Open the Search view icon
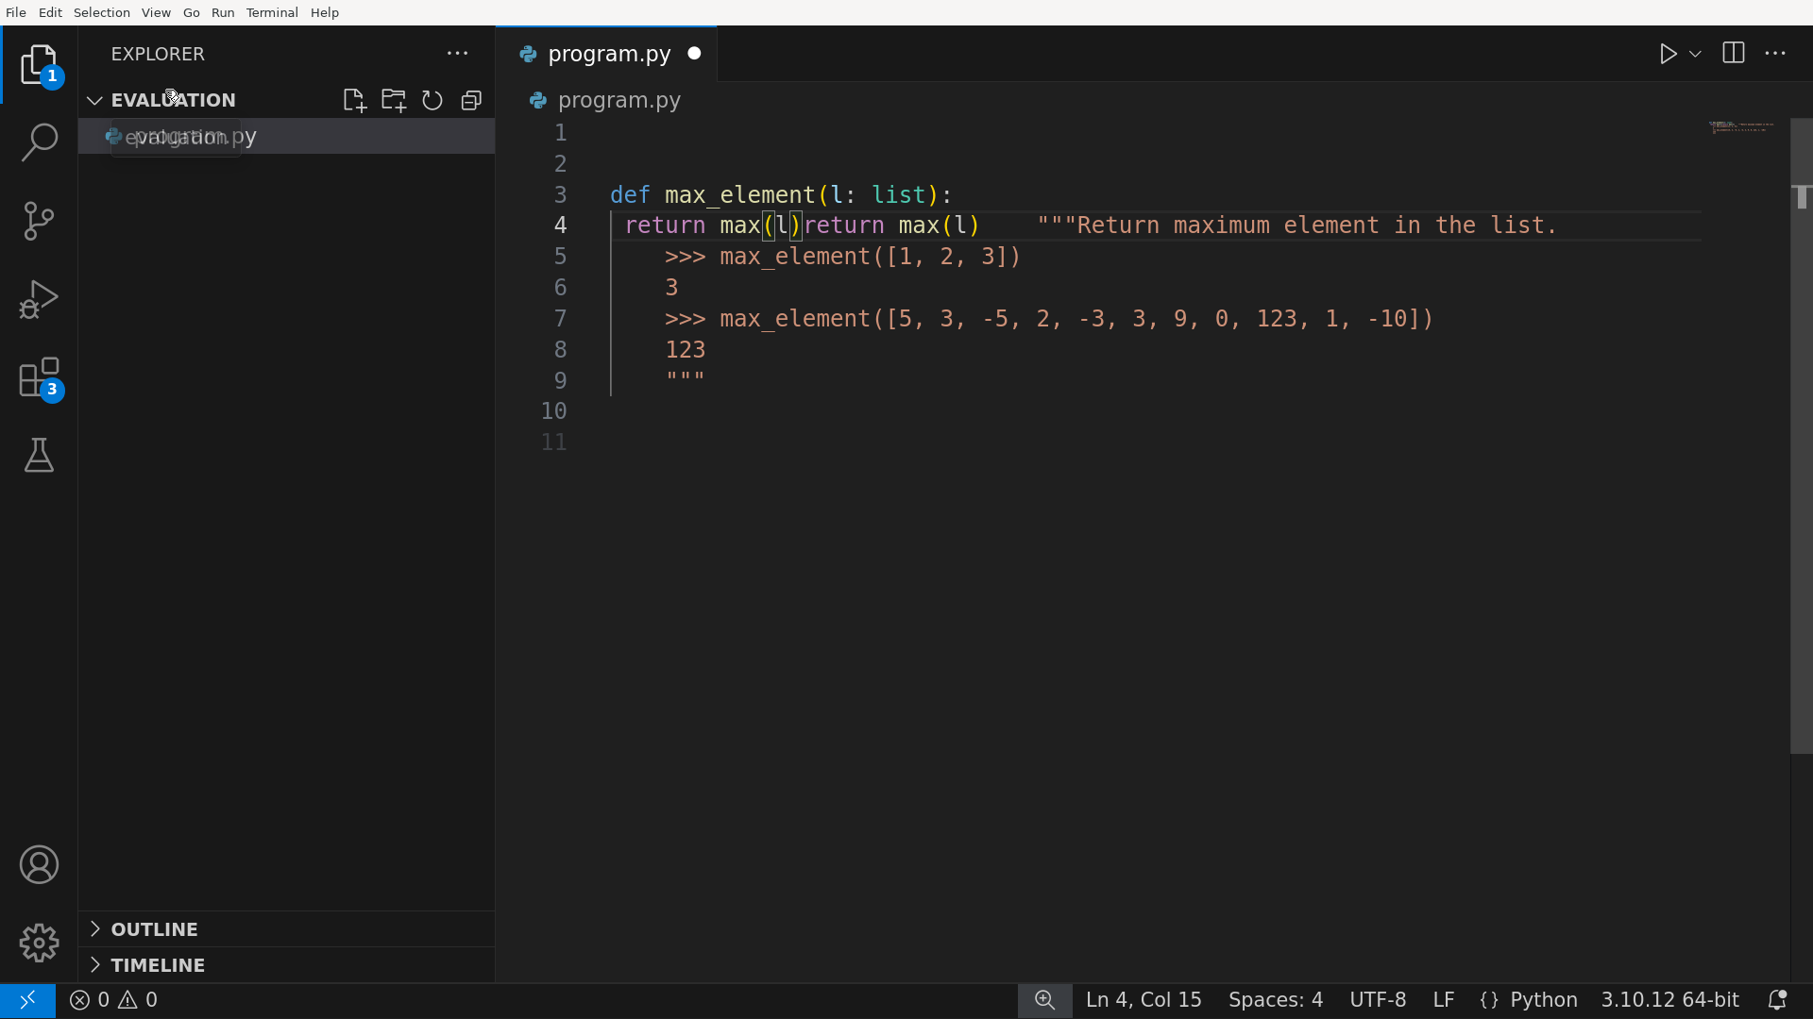1813x1019 pixels. click(39, 142)
